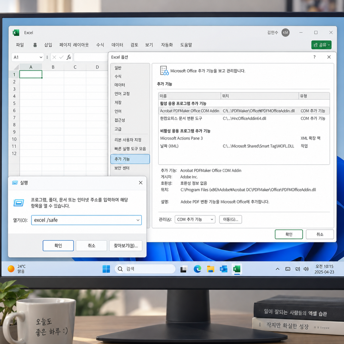Expand the 열기 combo box dropdown arrow
The image size is (344, 344).
[x=138, y=220]
